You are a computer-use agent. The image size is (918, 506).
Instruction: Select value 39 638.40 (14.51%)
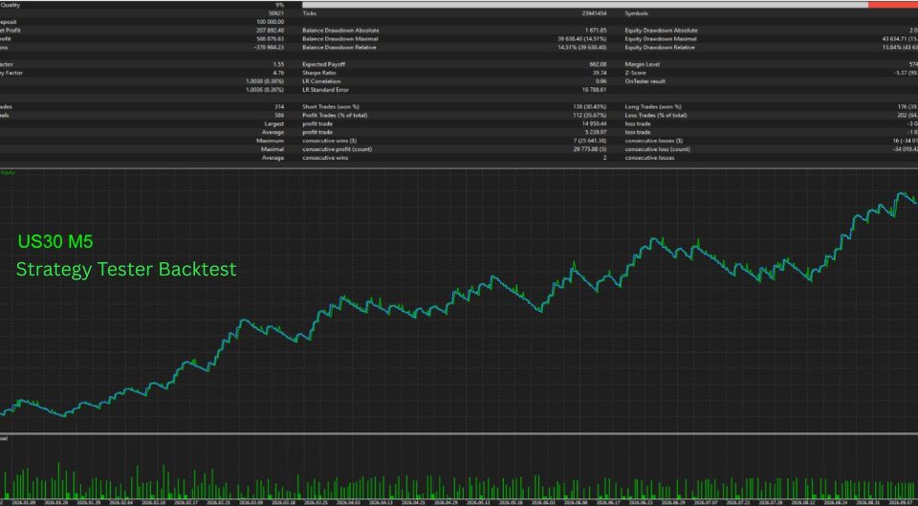click(x=582, y=38)
